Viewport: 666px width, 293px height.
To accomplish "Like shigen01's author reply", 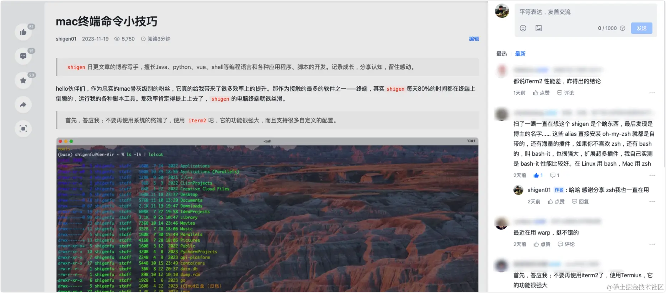I will point(556,202).
